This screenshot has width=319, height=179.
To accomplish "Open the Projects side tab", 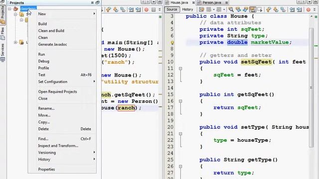I will click(x=2, y=15).
